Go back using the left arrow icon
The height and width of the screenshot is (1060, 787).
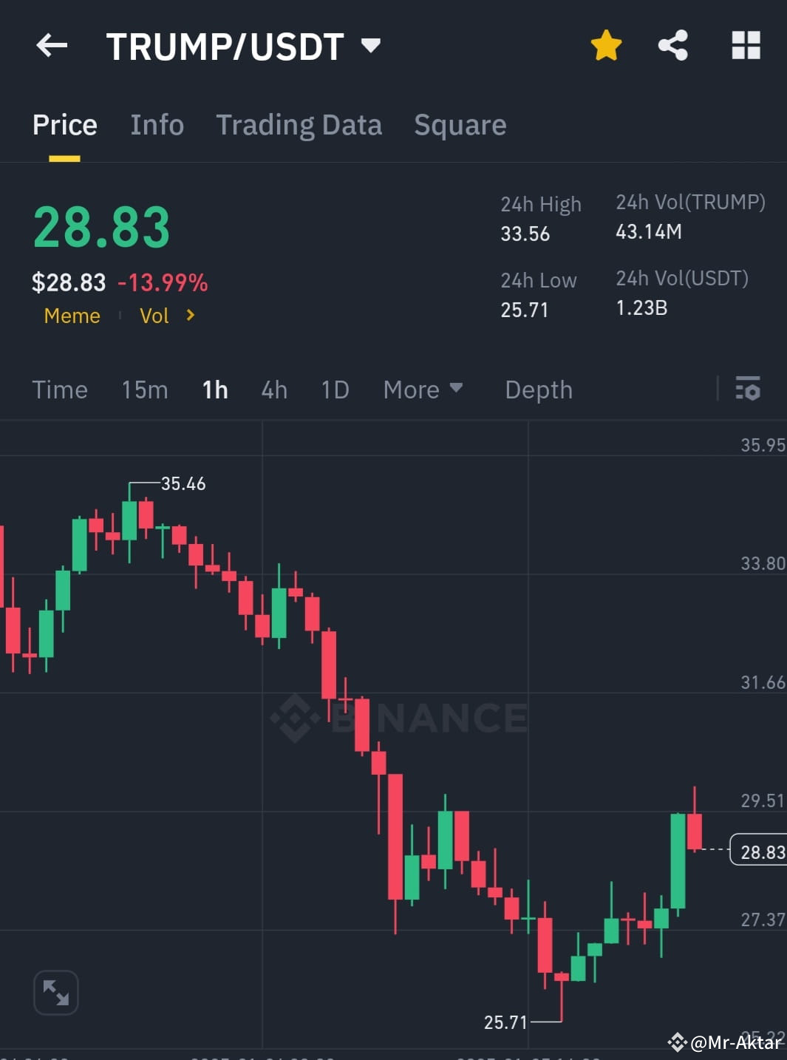click(52, 46)
